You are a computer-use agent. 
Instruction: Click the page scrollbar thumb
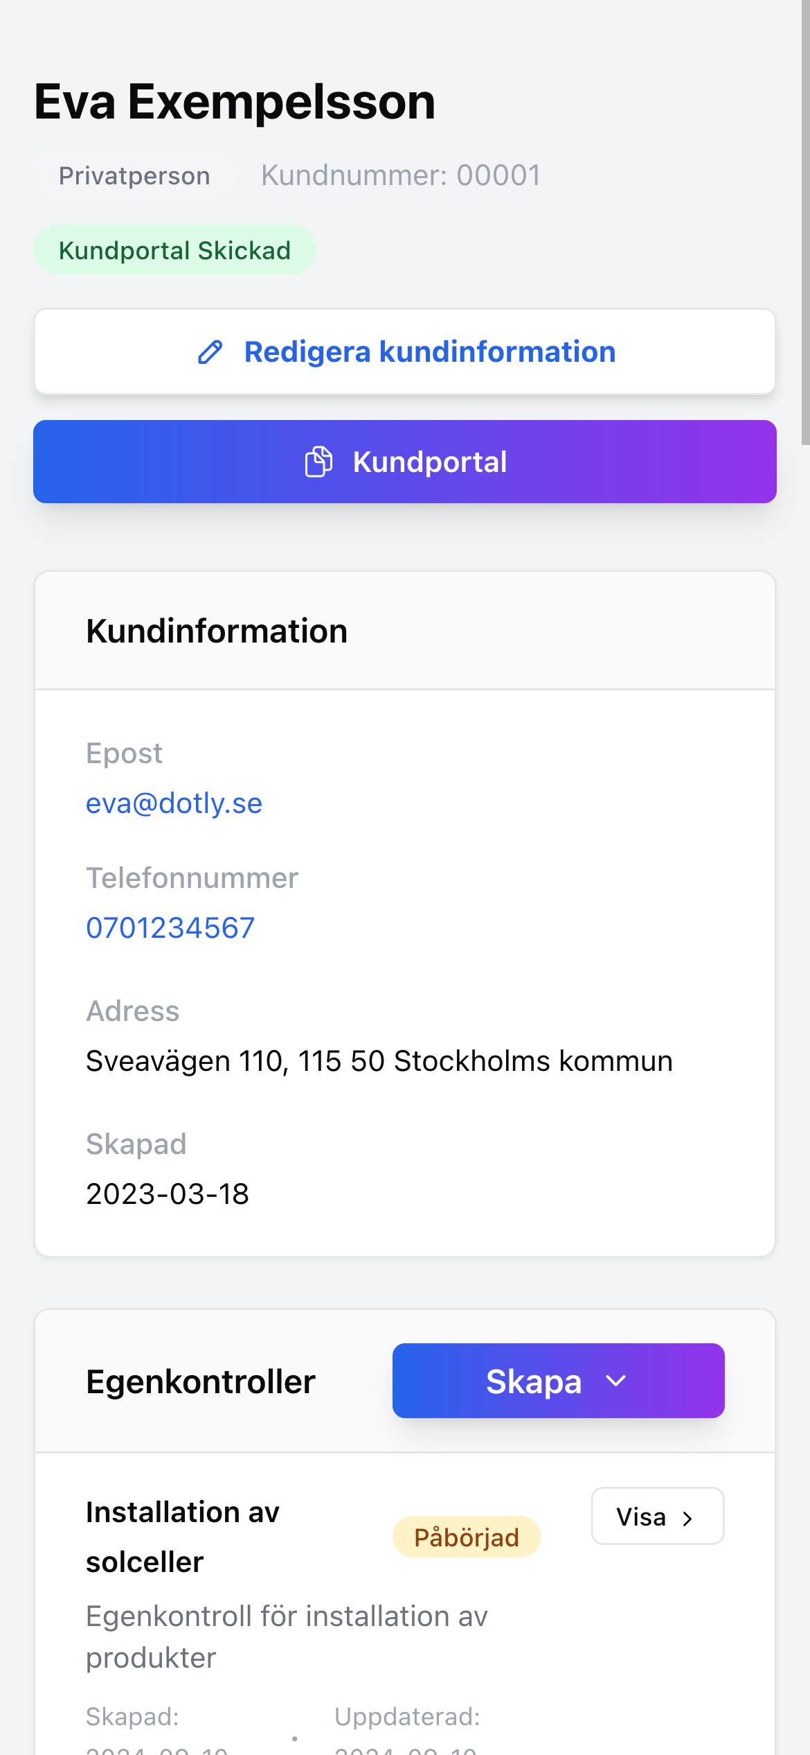[x=805, y=222]
